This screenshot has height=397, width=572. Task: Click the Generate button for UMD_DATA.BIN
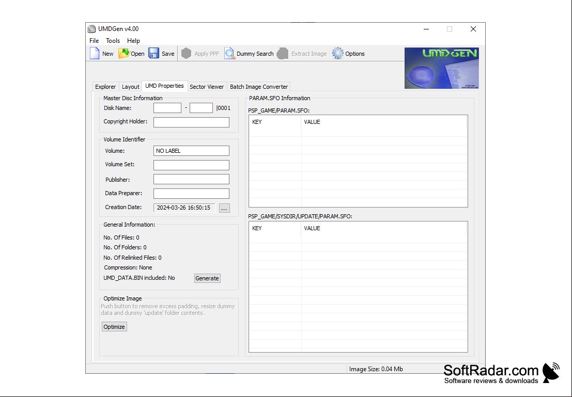tap(207, 278)
